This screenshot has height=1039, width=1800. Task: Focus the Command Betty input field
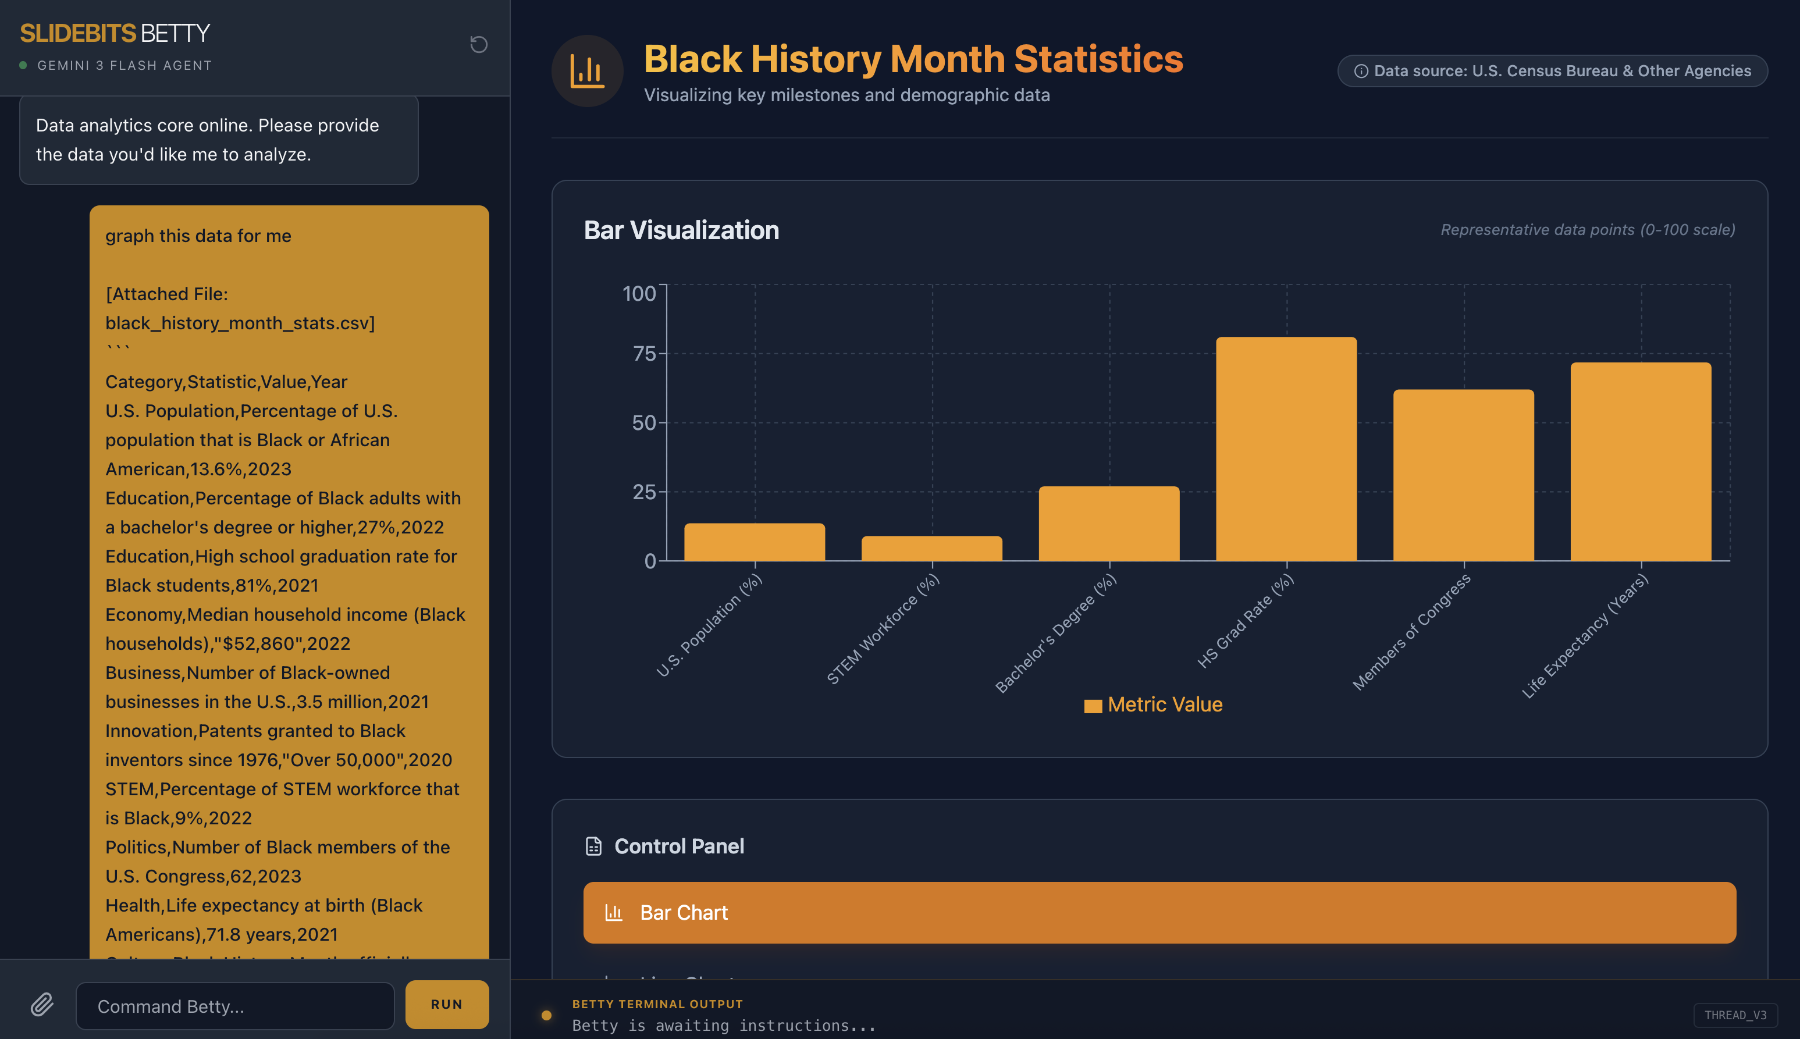point(234,1005)
